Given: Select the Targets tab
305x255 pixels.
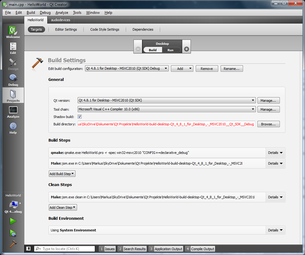Looking at the screenshot, I should coord(37,29).
